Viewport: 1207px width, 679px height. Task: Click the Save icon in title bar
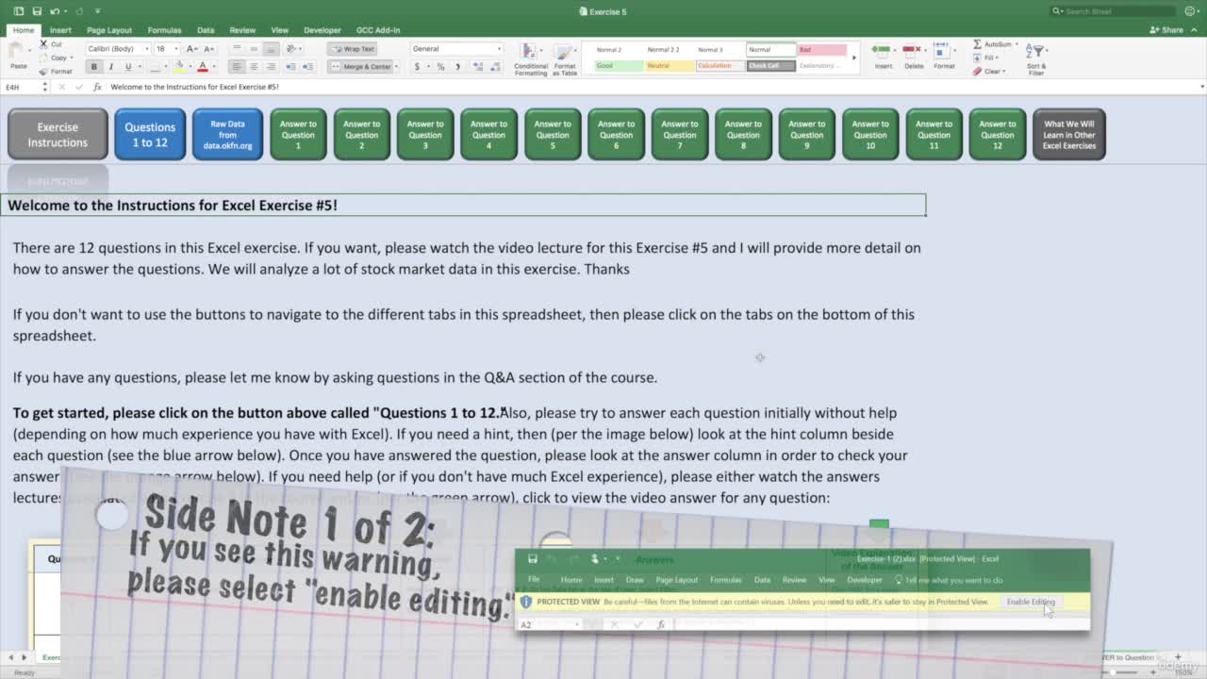tap(37, 11)
